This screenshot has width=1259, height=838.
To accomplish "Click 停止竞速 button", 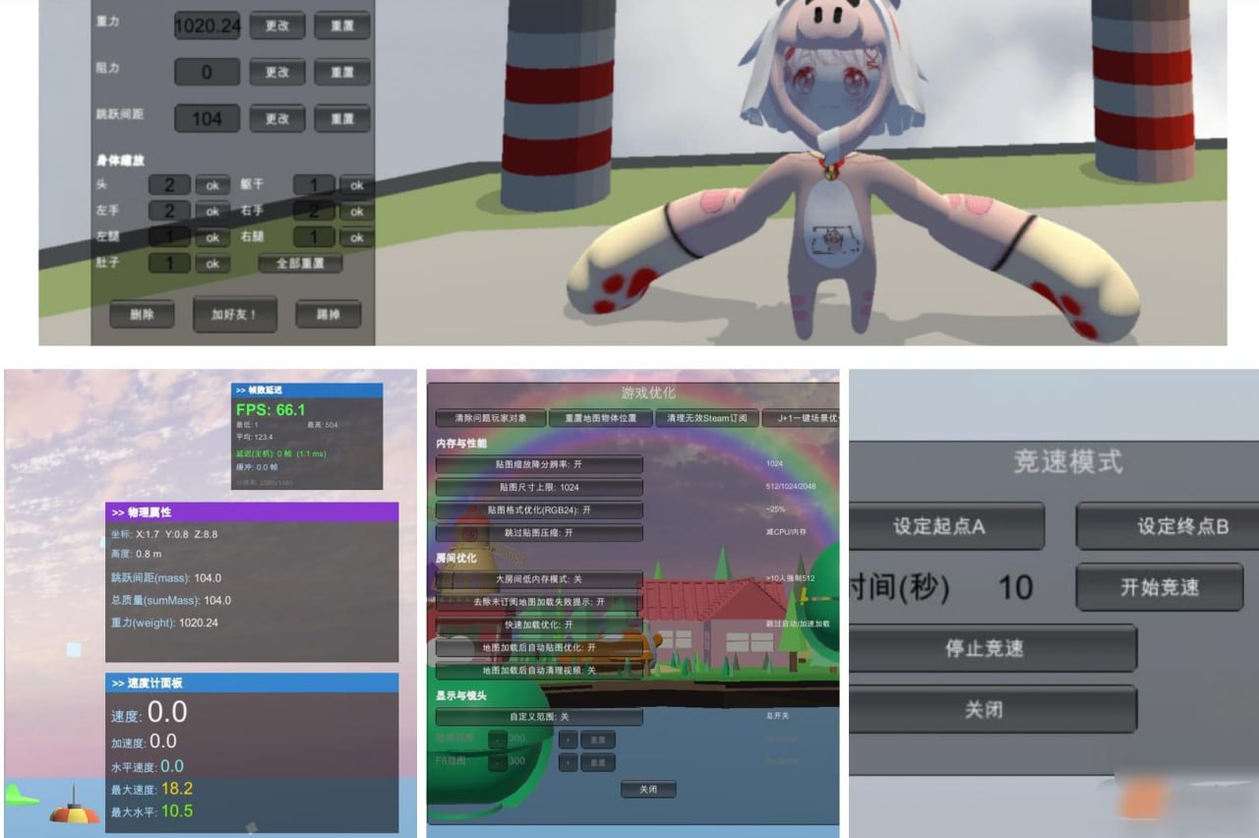I will pos(991,648).
